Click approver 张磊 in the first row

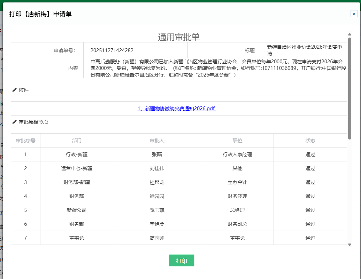click(x=157, y=154)
